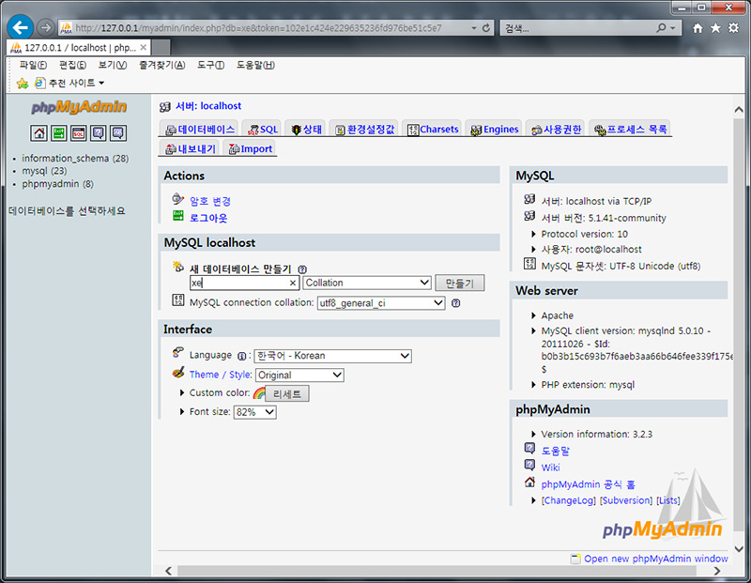The image size is (751, 583).
Task: Switch to the 프로세스 목록 tab
Action: tap(630, 130)
